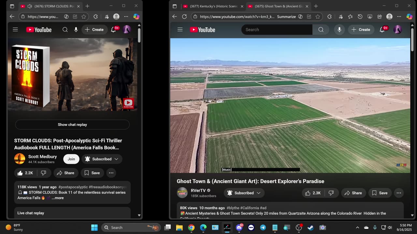Screen dimensions: 417x234
Task: Open the RVerTV channel avatar
Action: (182, 193)
